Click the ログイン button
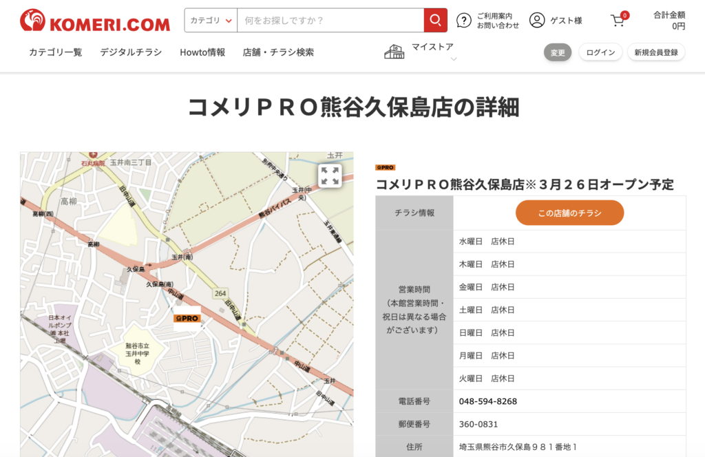Image resolution: width=705 pixels, height=457 pixels. click(x=600, y=52)
